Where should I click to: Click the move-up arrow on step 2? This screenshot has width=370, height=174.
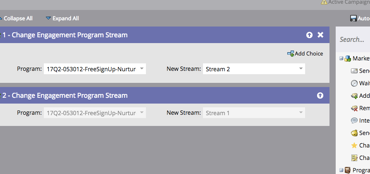(320, 96)
